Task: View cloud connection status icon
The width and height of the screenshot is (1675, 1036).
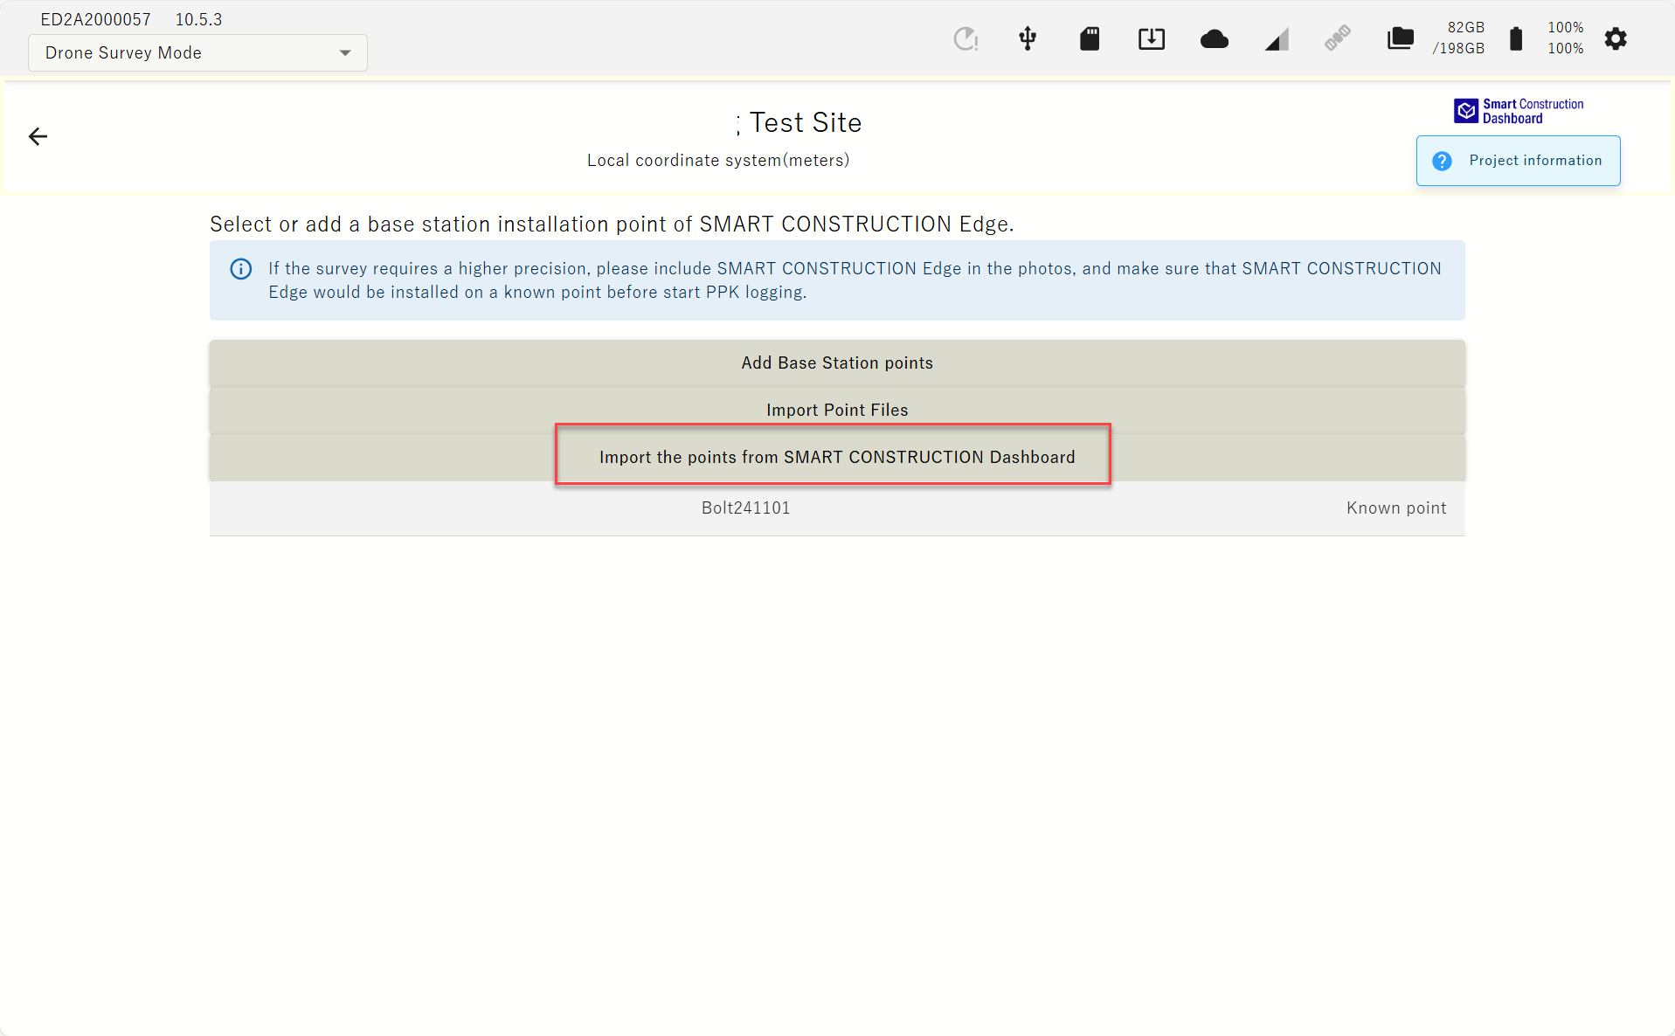Action: [x=1215, y=39]
